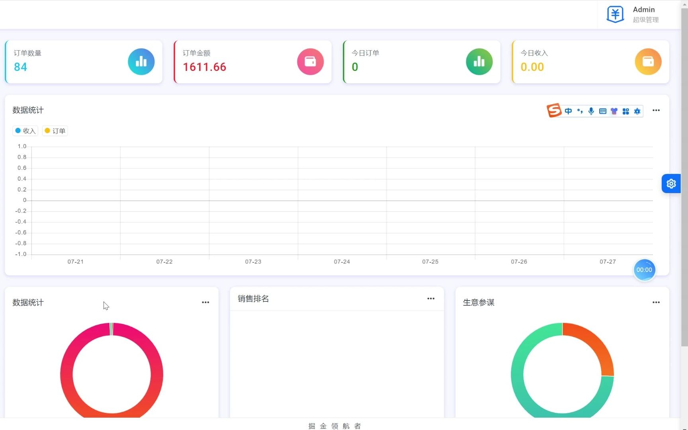Open the line chart 数据统计 three-dot menu
Viewport: 688px width, 430px height.
point(656,110)
